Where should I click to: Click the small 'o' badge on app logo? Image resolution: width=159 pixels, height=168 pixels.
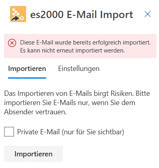(22, 18)
